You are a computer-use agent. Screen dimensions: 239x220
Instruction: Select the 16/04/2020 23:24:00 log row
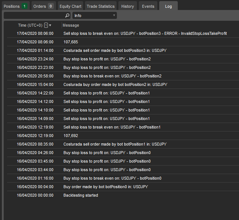point(123,59)
